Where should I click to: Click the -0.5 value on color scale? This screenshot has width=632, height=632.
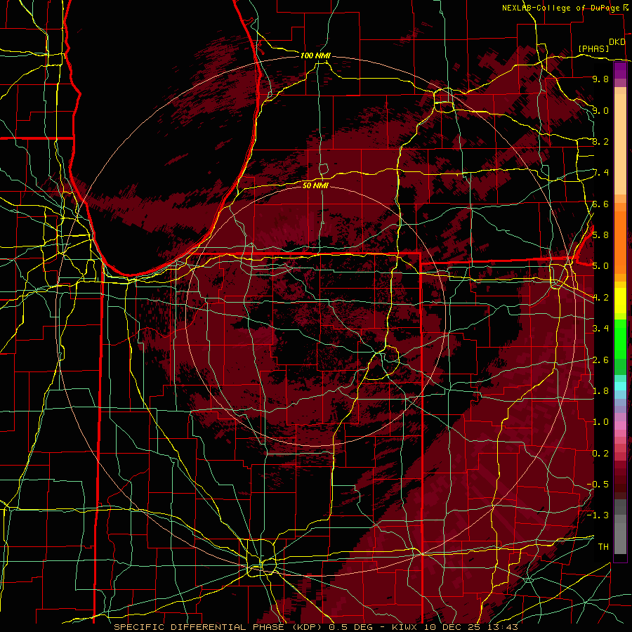pyautogui.click(x=598, y=485)
